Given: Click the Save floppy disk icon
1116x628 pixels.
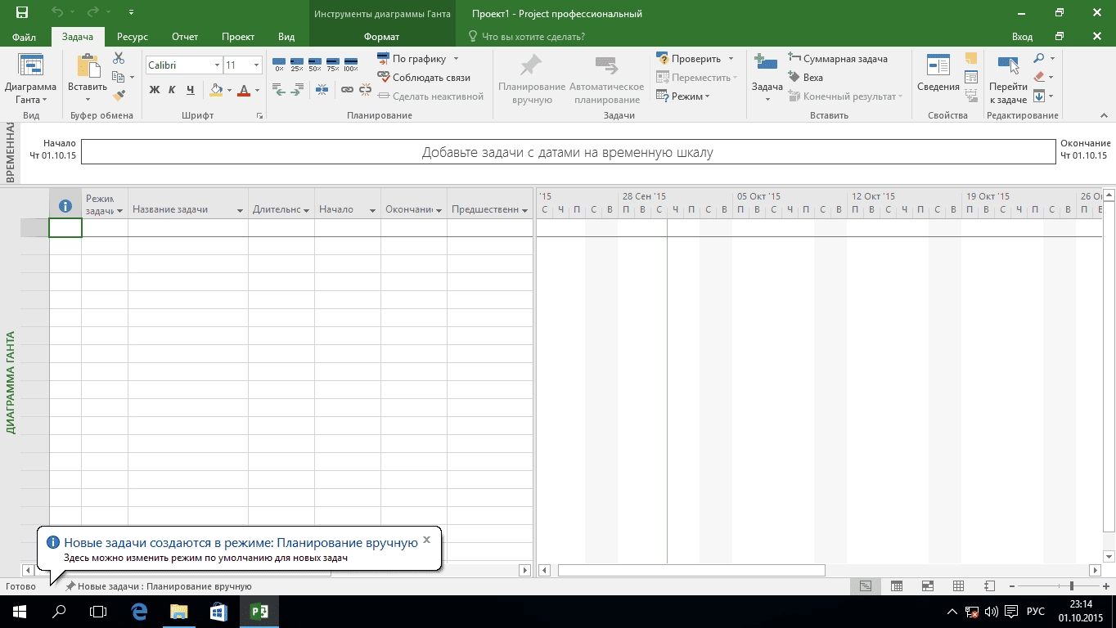Looking at the screenshot, I should pos(22,13).
